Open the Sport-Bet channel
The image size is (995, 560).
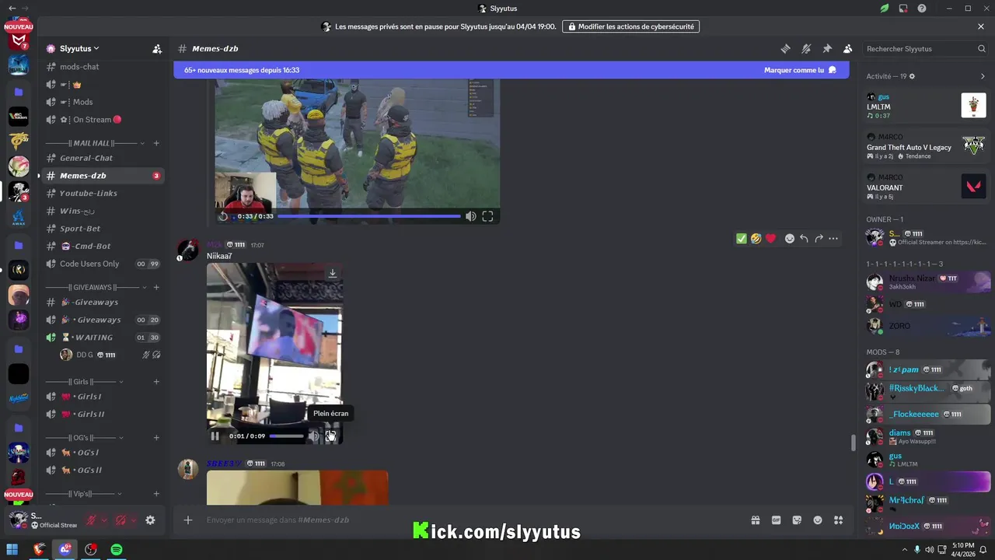(103, 229)
